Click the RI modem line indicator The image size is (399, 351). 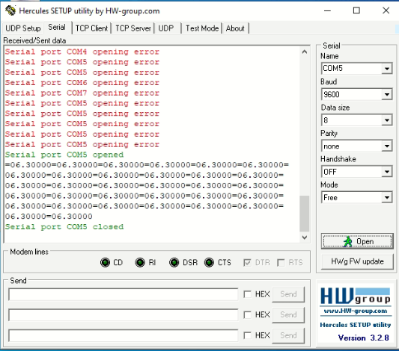[140, 262]
